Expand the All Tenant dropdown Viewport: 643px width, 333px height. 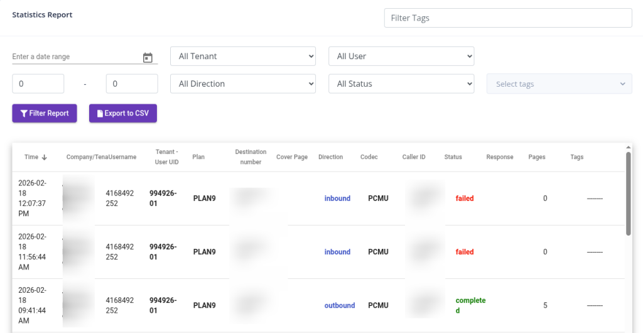242,56
